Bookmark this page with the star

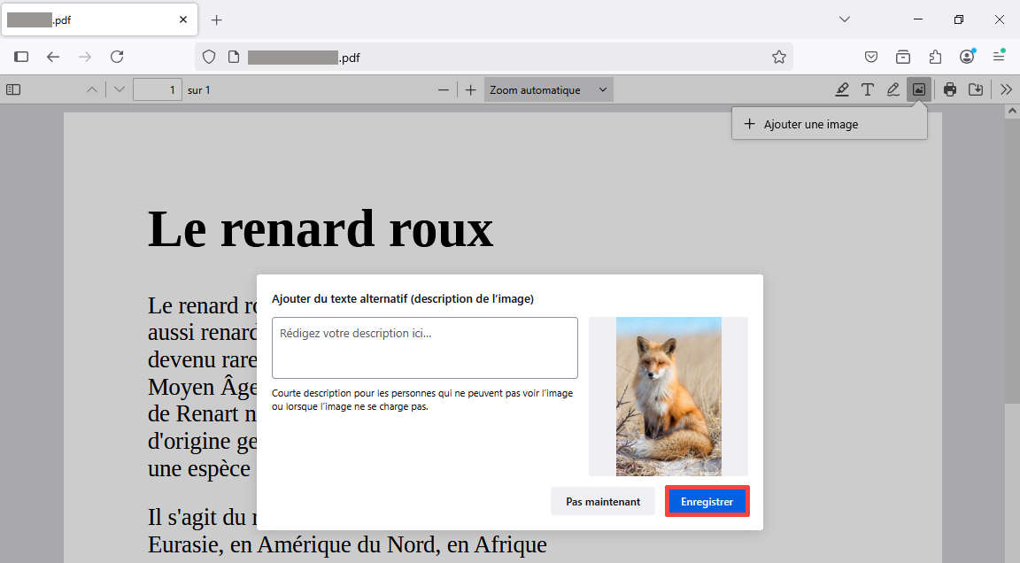[779, 56]
